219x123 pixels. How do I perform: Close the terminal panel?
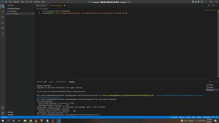217,82
